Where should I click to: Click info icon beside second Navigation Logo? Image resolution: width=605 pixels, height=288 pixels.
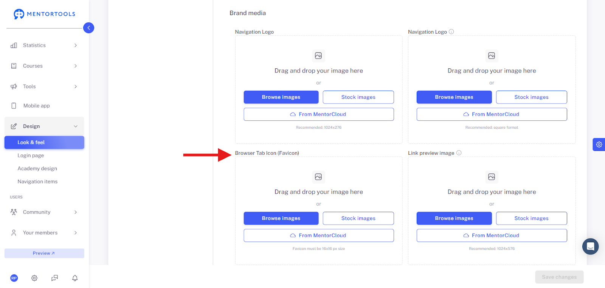[x=451, y=32]
